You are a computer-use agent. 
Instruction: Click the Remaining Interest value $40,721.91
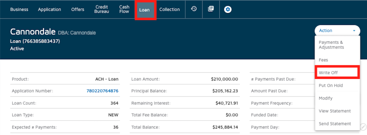[x=227, y=103]
